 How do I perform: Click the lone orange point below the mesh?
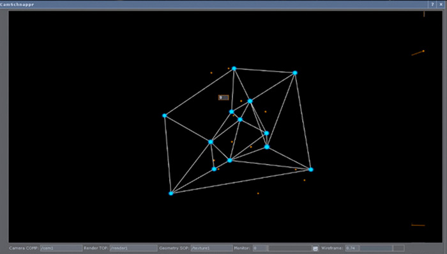(x=258, y=193)
